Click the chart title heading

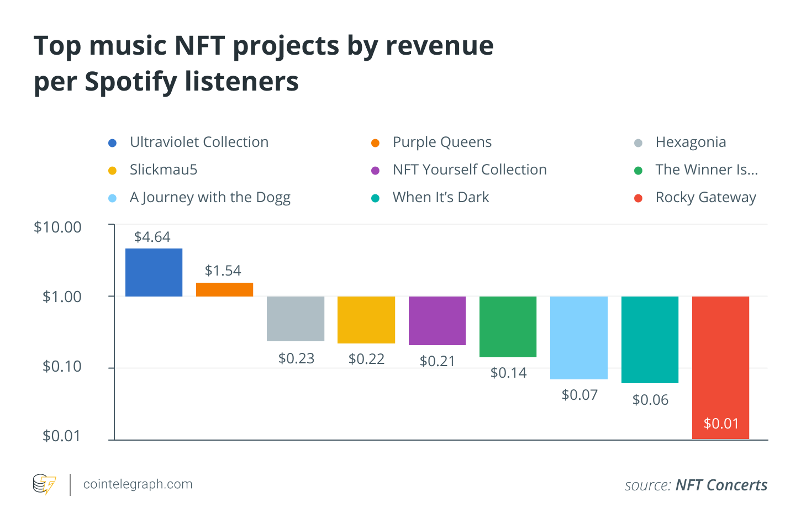click(264, 63)
